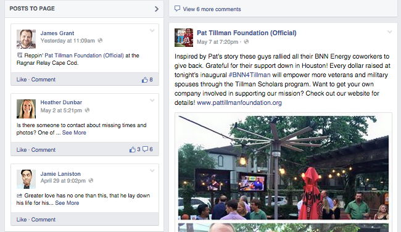Click the globe privacy icon on Jamie Laniston's post

click(91, 181)
